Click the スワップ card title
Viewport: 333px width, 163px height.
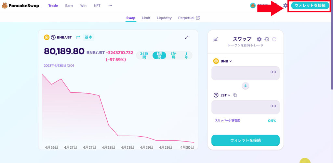[242, 39]
